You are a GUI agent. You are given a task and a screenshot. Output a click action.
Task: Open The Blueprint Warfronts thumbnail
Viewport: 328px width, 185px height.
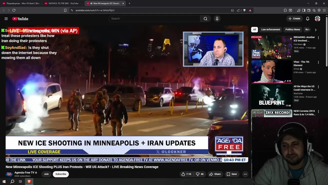[x=272, y=96]
